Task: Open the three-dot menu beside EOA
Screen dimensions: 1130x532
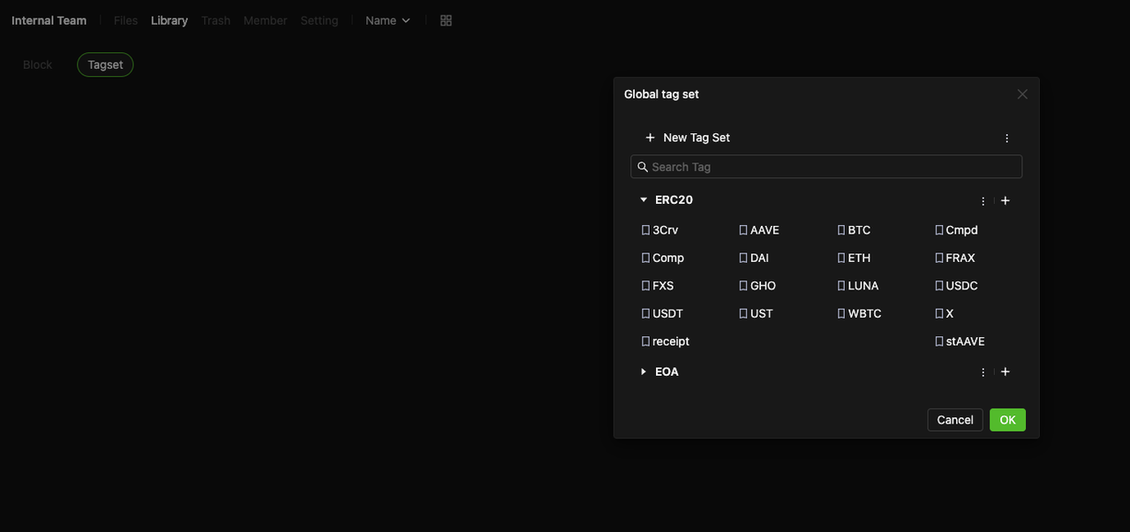Action: click(x=983, y=372)
